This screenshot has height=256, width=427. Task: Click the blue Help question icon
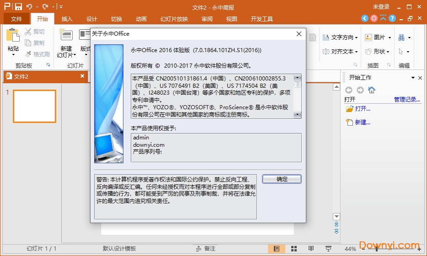pyautogui.click(x=392, y=18)
